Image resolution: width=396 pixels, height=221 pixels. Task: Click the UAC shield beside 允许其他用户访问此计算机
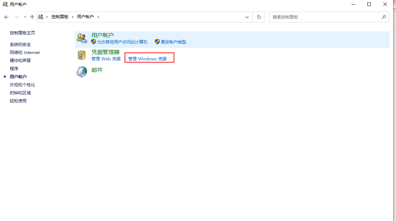93,42
